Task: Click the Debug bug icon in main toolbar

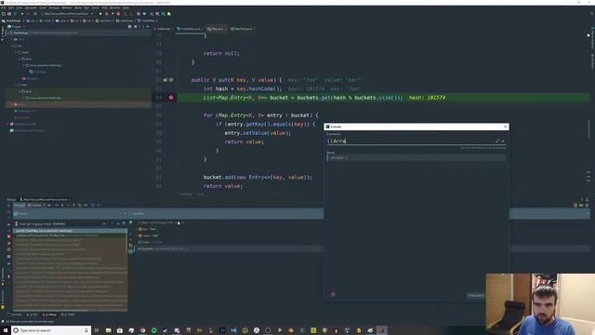Action: 106,14
